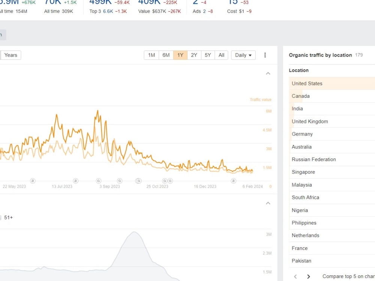Click the All time 154M value
The height and width of the screenshot is (281, 375).
click(x=13, y=11)
